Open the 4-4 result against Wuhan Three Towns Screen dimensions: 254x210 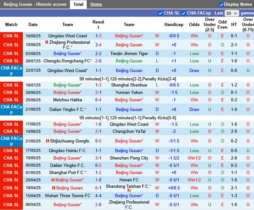click(98, 196)
